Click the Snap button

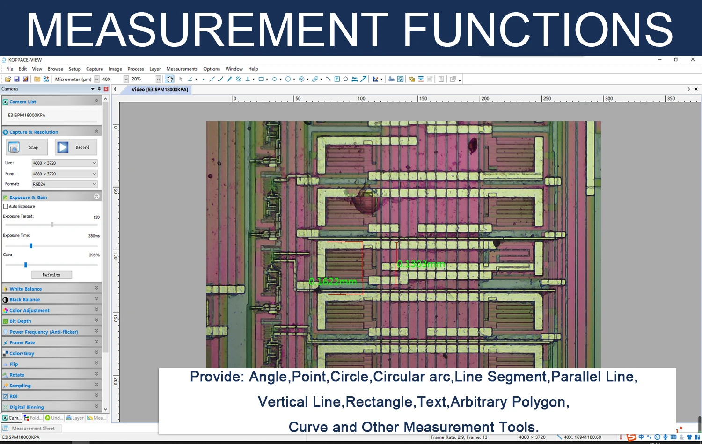coord(27,147)
